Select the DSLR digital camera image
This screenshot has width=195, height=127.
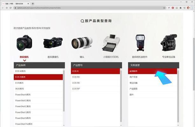tap(24, 43)
